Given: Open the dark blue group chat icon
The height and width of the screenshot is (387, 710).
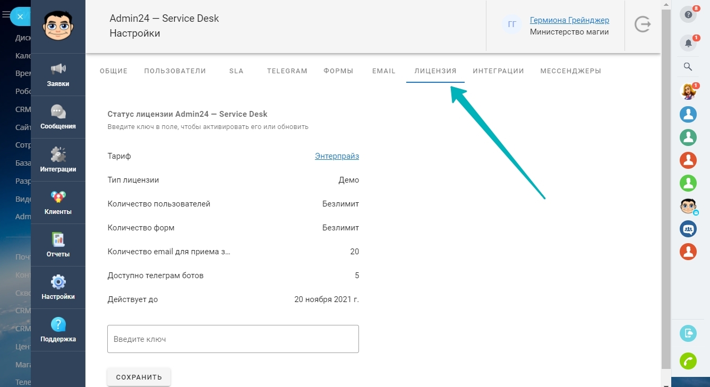Looking at the screenshot, I should [x=688, y=229].
